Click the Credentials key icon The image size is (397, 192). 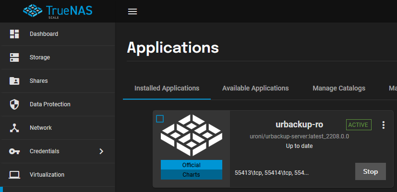click(14, 151)
